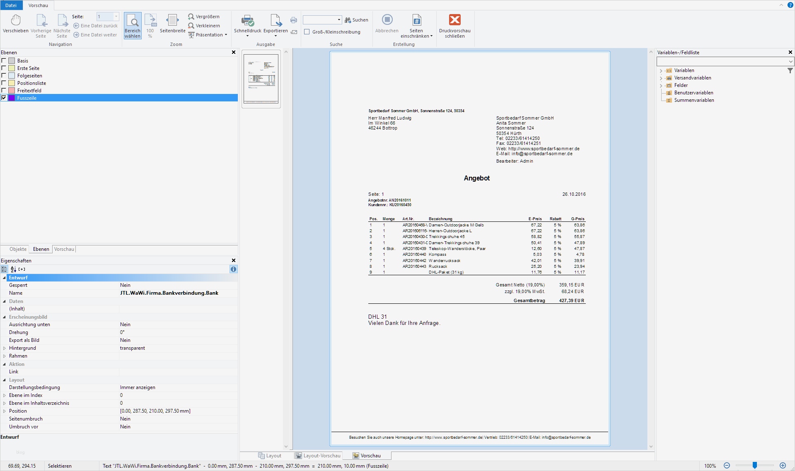Click the Schnelldruck printer icon
Screen dimensions: 795x471
(248, 20)
